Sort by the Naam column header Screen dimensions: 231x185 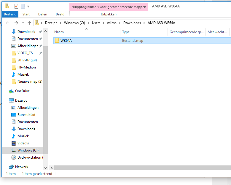pos(87,32)
